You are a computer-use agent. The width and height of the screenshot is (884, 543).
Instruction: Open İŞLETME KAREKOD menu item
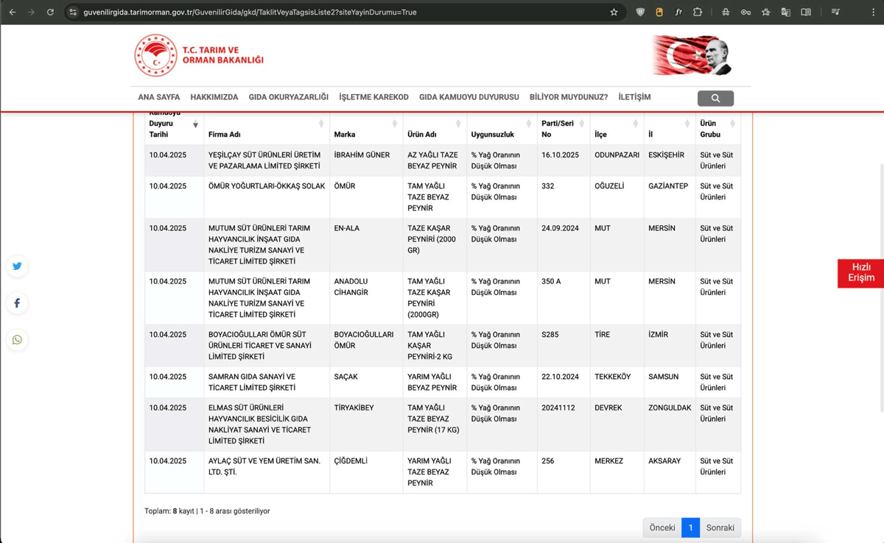tap(373, 97)
